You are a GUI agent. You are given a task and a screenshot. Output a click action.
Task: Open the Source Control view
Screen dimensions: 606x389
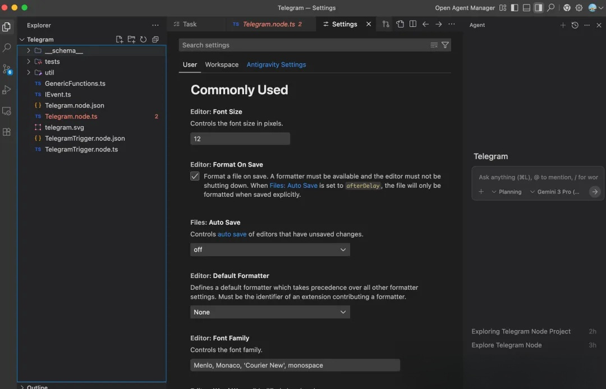[7, 69]
